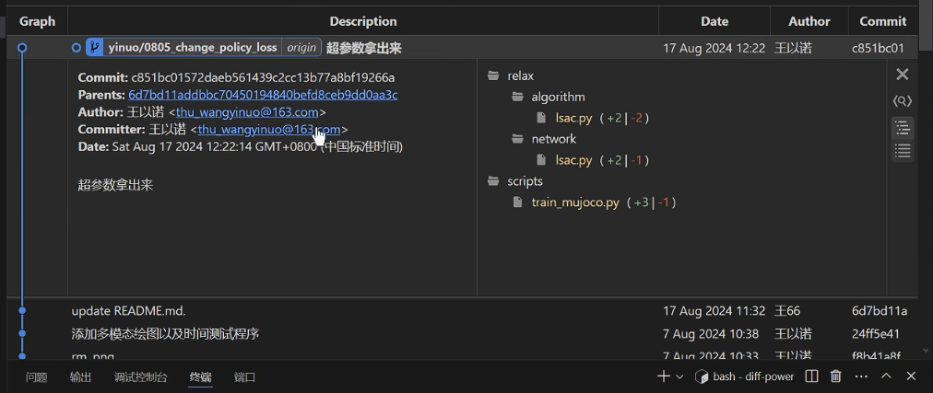Open the new terminal launch profile dropdown
This screenshot has height=393, width=933.
pyautogui.click(x=679, y=376)
